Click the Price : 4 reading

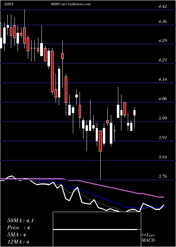pos(18,228)
